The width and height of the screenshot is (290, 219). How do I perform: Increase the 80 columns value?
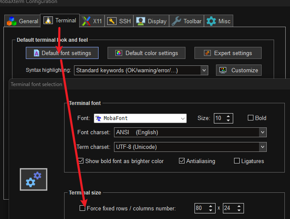click(210, 206)
